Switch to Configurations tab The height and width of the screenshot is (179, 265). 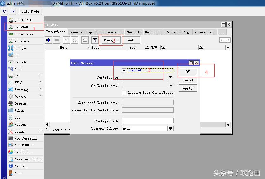pos(109,32)
